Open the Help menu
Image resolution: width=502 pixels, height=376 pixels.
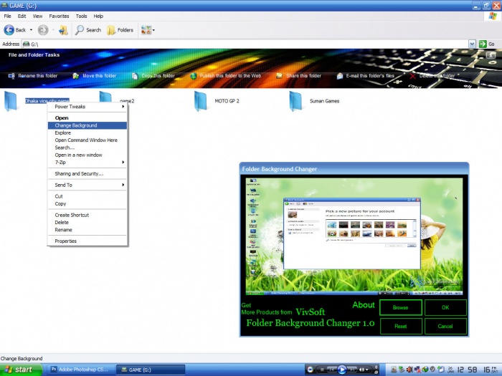click(98, 16)
